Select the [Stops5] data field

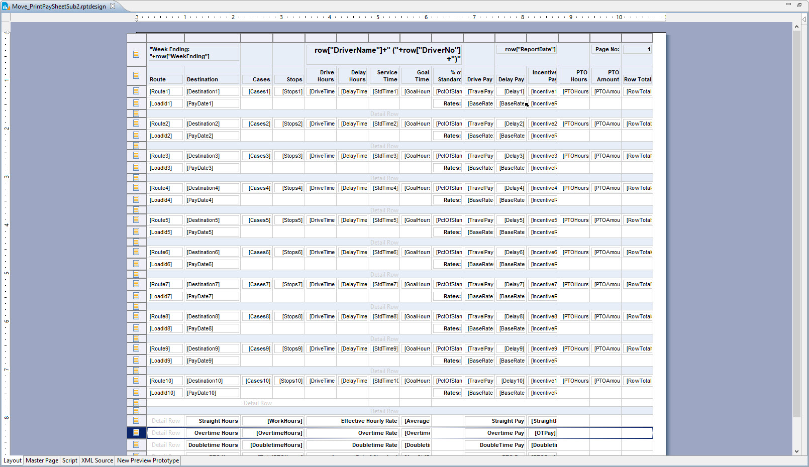(289, 220)
